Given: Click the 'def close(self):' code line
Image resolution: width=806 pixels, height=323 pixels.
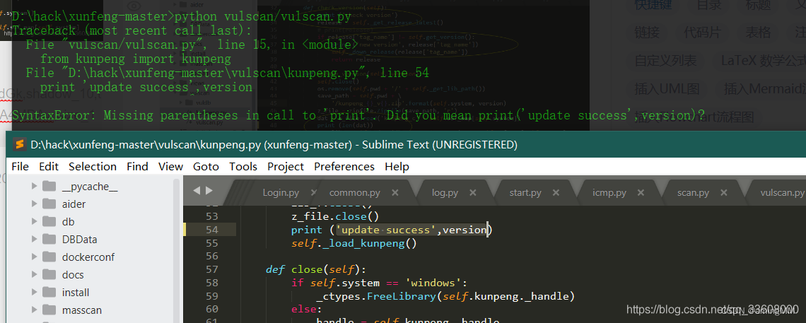Looking at the screenshot, I should [x=315, y=269].
